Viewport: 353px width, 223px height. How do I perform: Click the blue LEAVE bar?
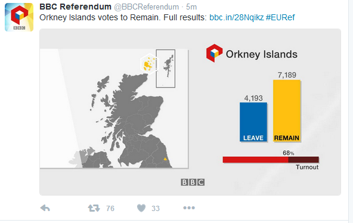[253, 122]
